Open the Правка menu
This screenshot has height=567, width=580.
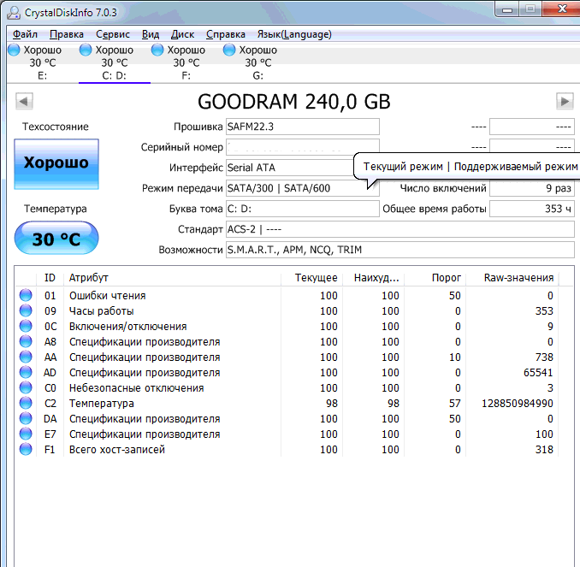click(67, 34)
